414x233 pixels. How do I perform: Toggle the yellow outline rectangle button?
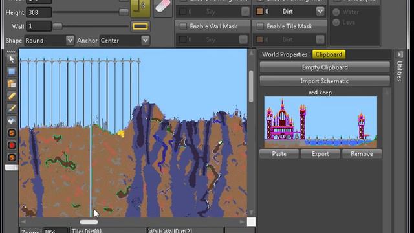(140, 27)
